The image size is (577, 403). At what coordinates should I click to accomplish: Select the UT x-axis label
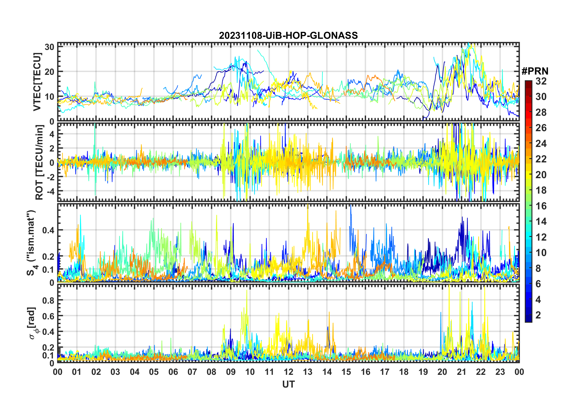288,385
